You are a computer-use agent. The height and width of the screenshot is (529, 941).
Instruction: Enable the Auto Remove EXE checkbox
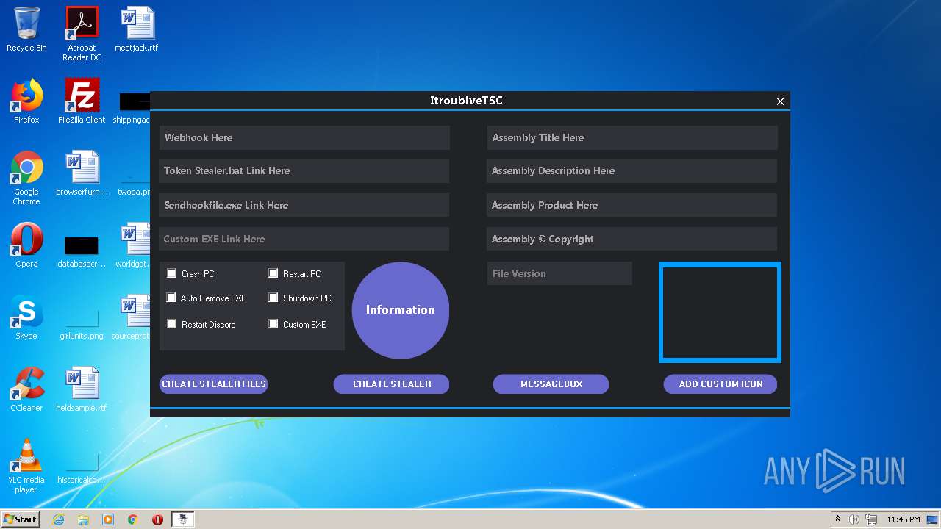click(x=171, y=298)
